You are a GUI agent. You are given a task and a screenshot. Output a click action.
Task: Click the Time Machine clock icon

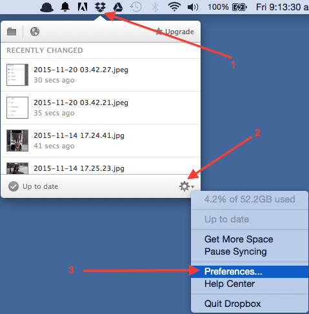pos(136,7)
